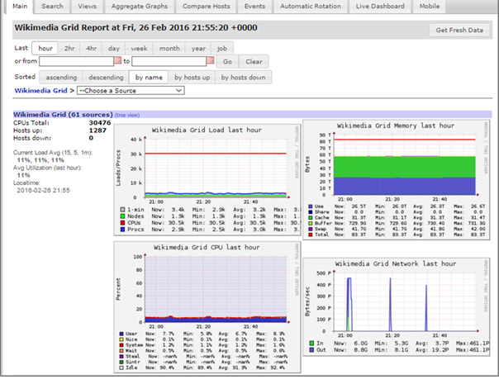Open the Wikimedia Grid Network graph

397,307
